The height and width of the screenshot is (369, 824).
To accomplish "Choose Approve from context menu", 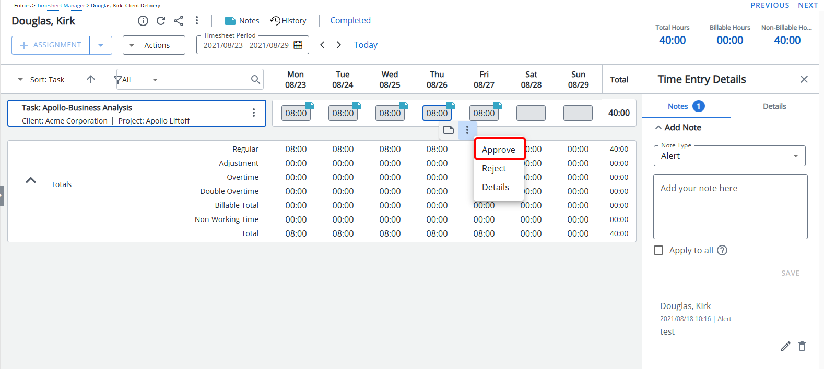I will [x=499, y=150].
